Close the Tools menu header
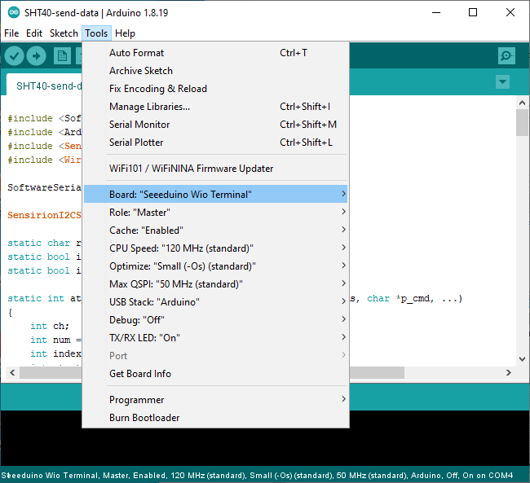The image size is (530, 483). [x=96, y=33]
